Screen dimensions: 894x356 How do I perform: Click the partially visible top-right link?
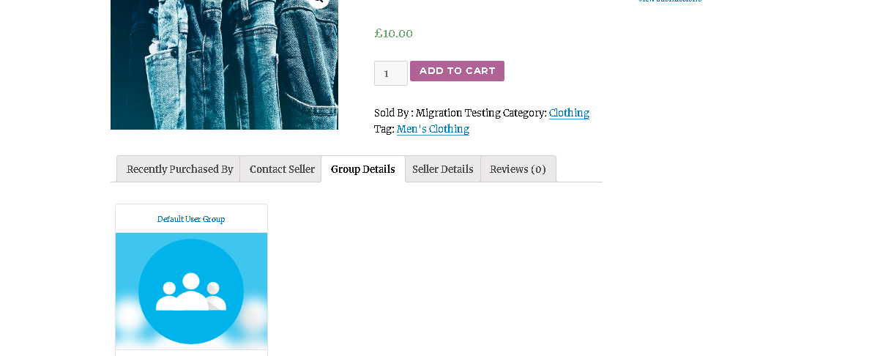[x=669, y=1]
